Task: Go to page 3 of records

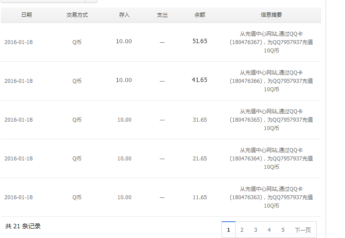Action: tap(255, 230)
